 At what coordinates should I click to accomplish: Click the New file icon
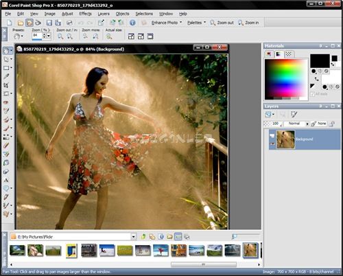coord(10,23)
